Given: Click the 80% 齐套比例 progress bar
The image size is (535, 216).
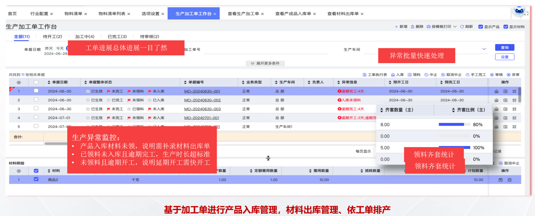Looking at the screenshot, I should point(454,124).
